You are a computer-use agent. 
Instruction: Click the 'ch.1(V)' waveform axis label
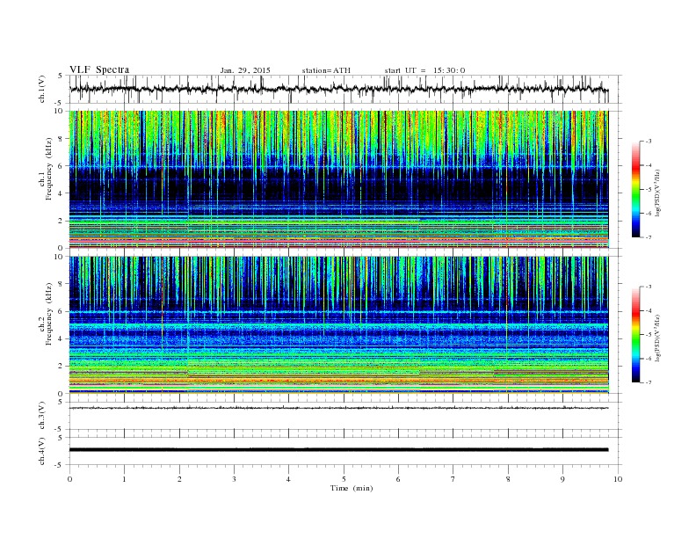click(41, 89)
